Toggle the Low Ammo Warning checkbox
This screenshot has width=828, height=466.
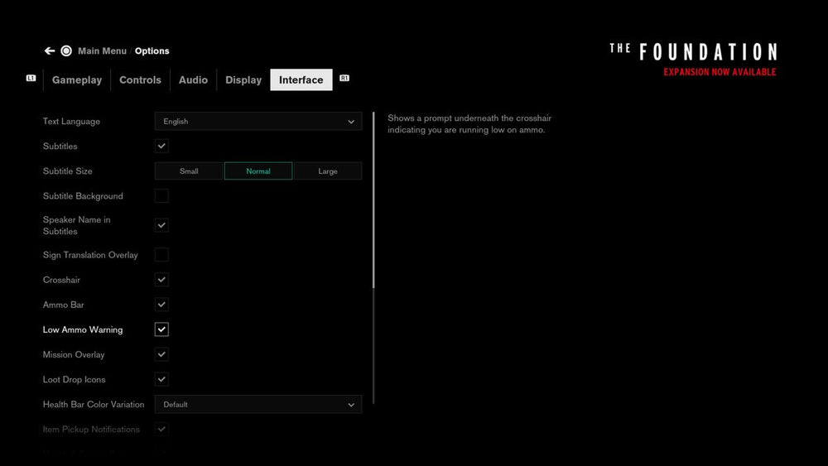pos(161,329)
